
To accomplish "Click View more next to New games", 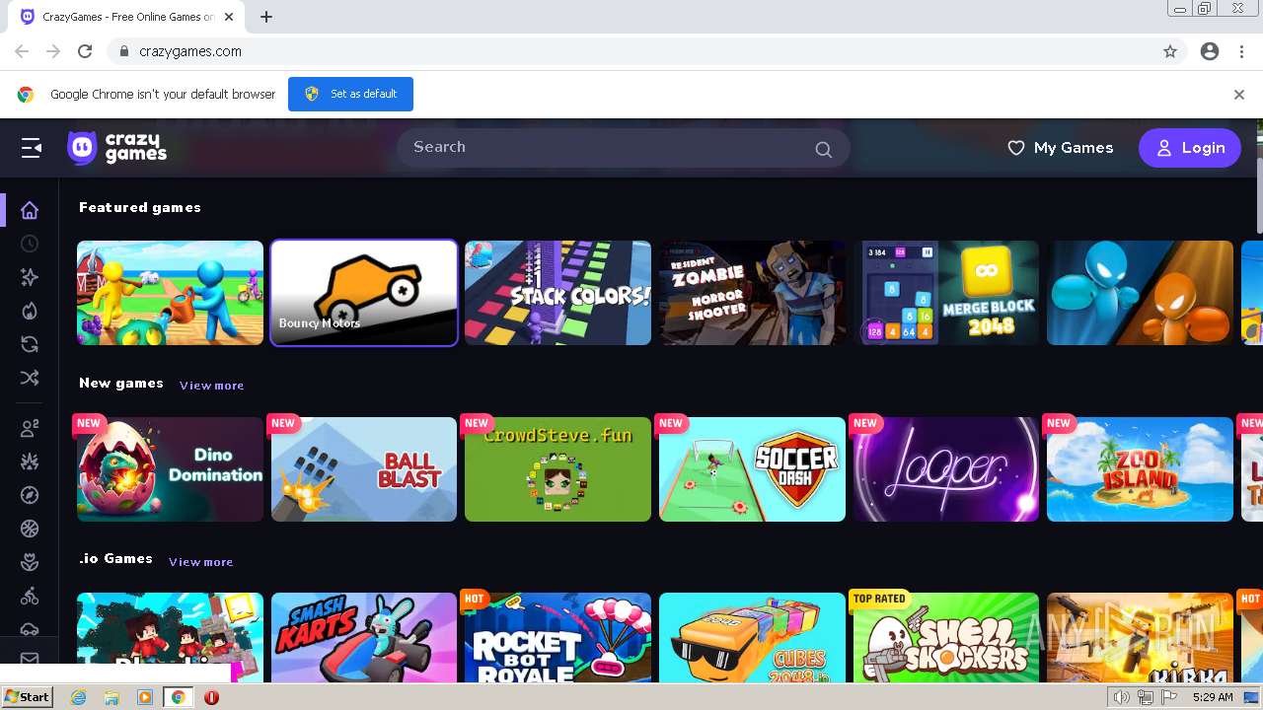I will click(211, 386).
